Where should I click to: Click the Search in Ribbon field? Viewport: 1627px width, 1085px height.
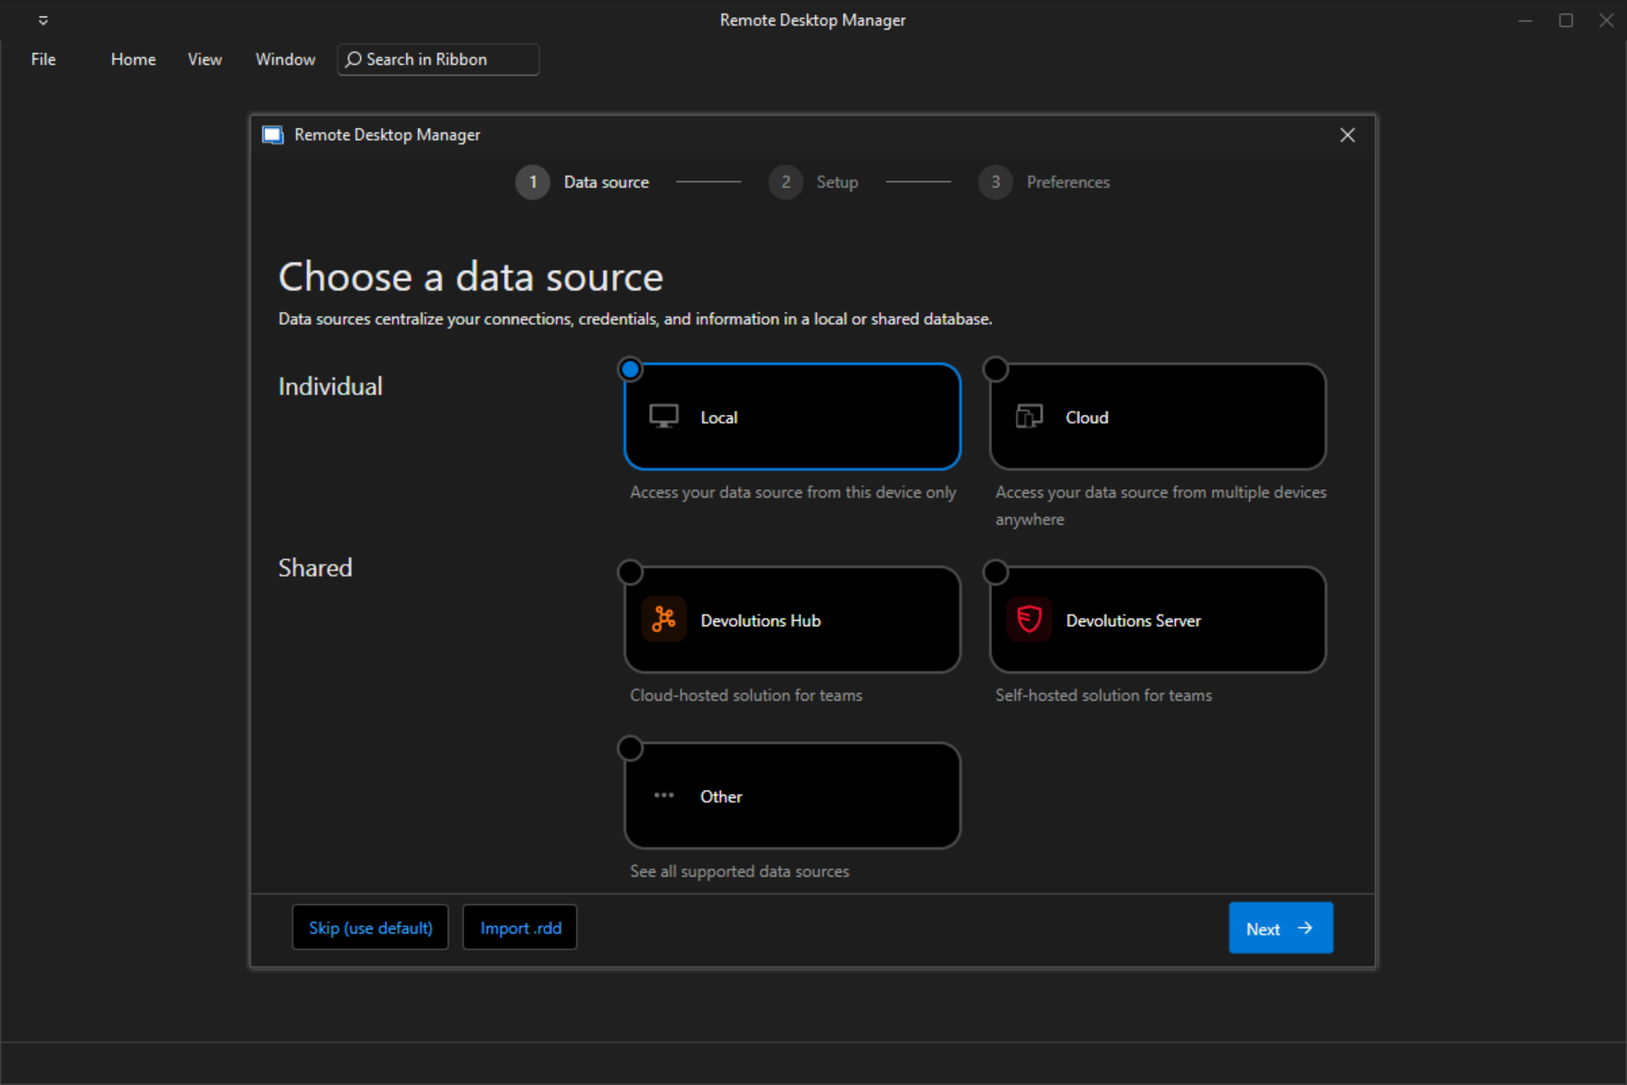point(438,60)
